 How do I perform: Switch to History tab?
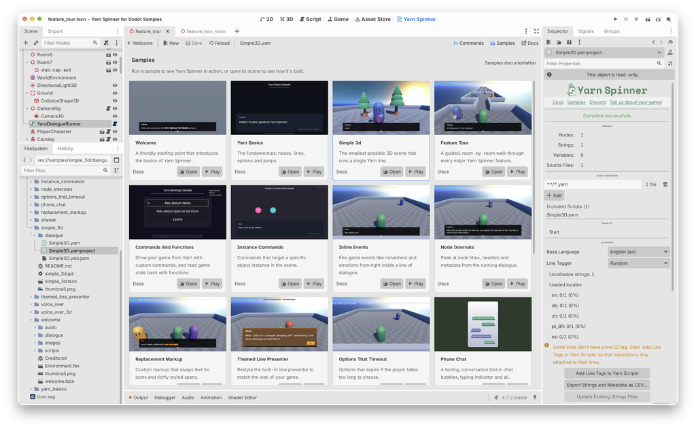pyautogui.click(x=65, y=149)
